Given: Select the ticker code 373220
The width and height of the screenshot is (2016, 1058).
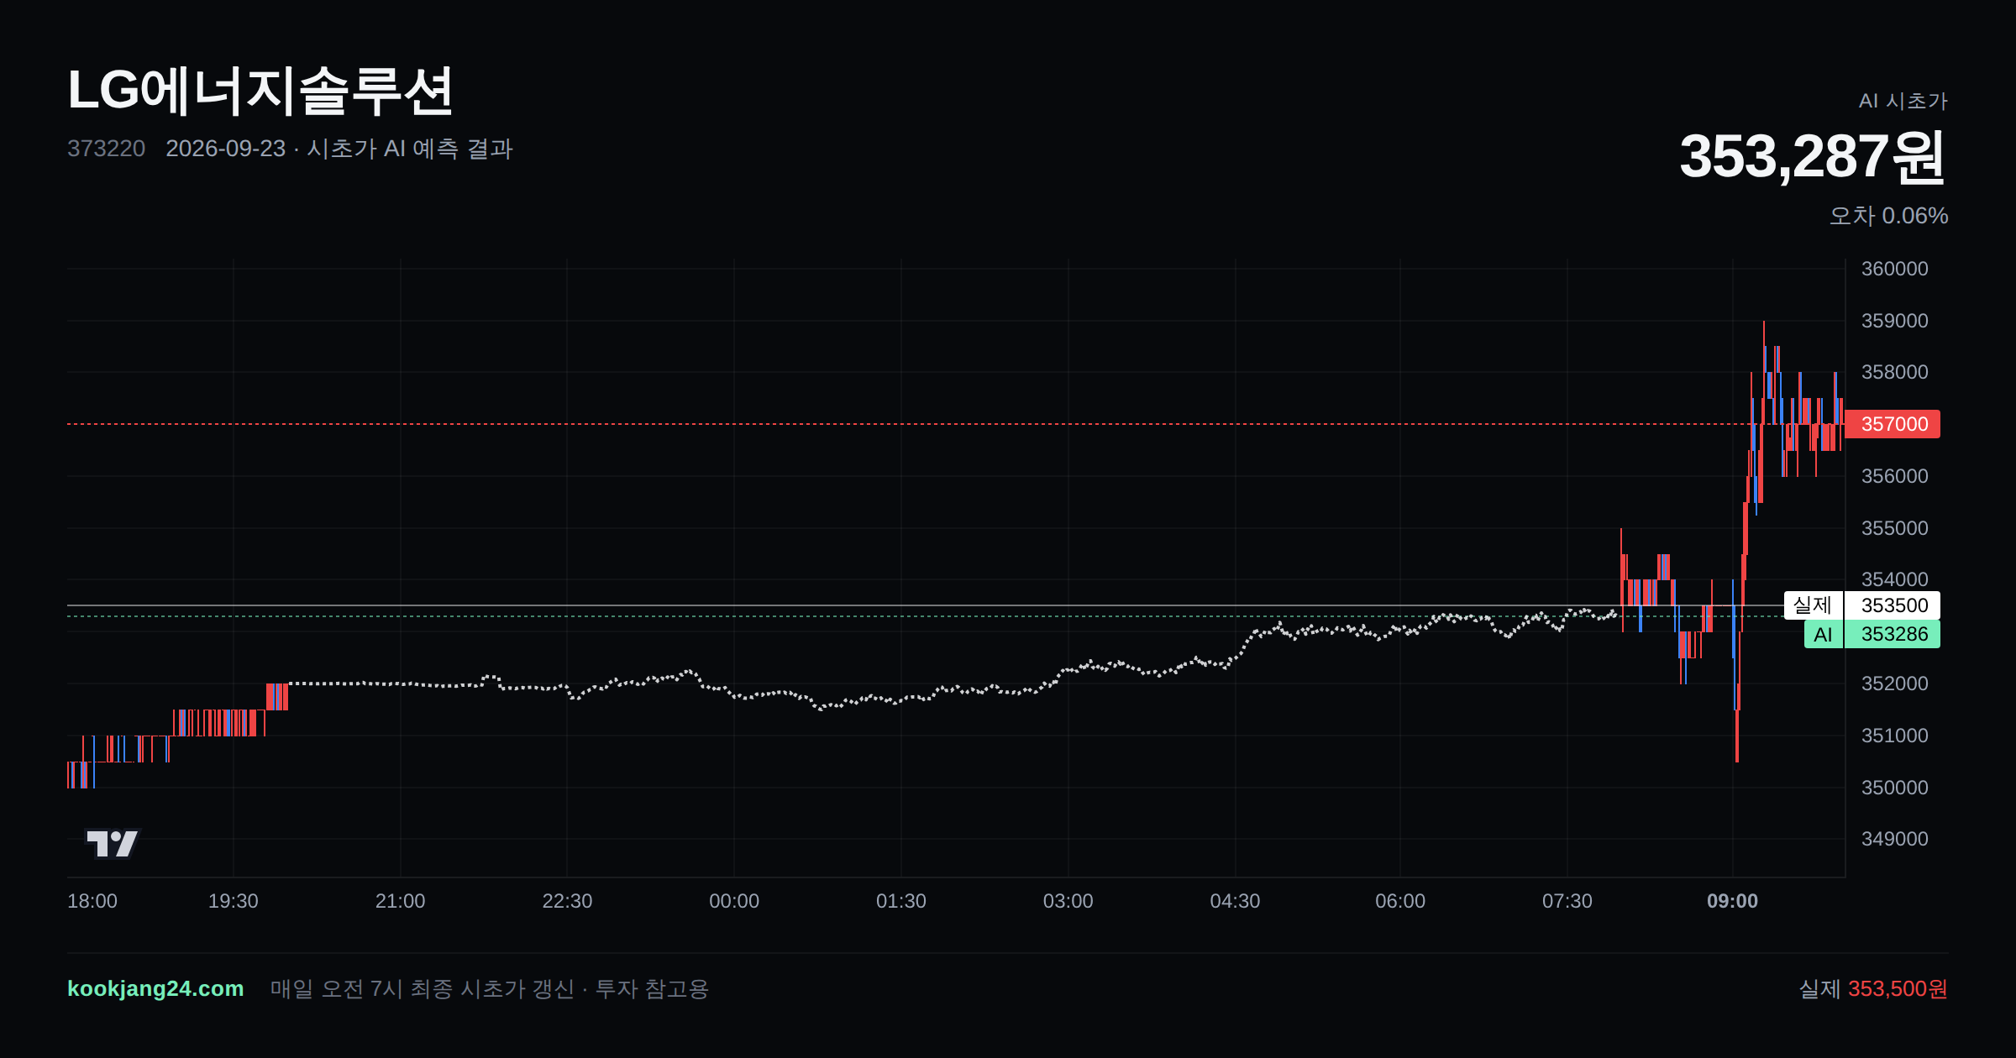Looking at the screenshot, I should point(107,149).
